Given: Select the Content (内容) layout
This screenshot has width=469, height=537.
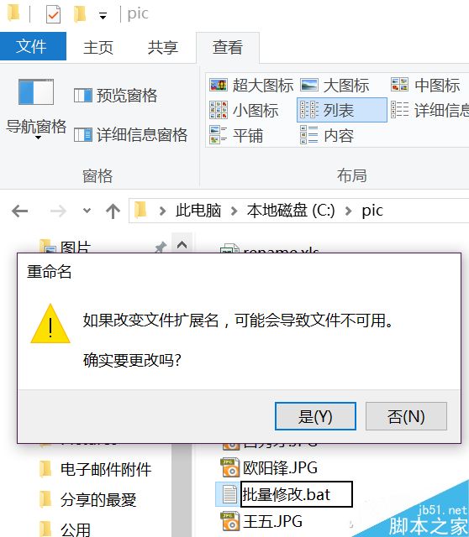Looking at the screenshot, I should [x=327, y=135].
